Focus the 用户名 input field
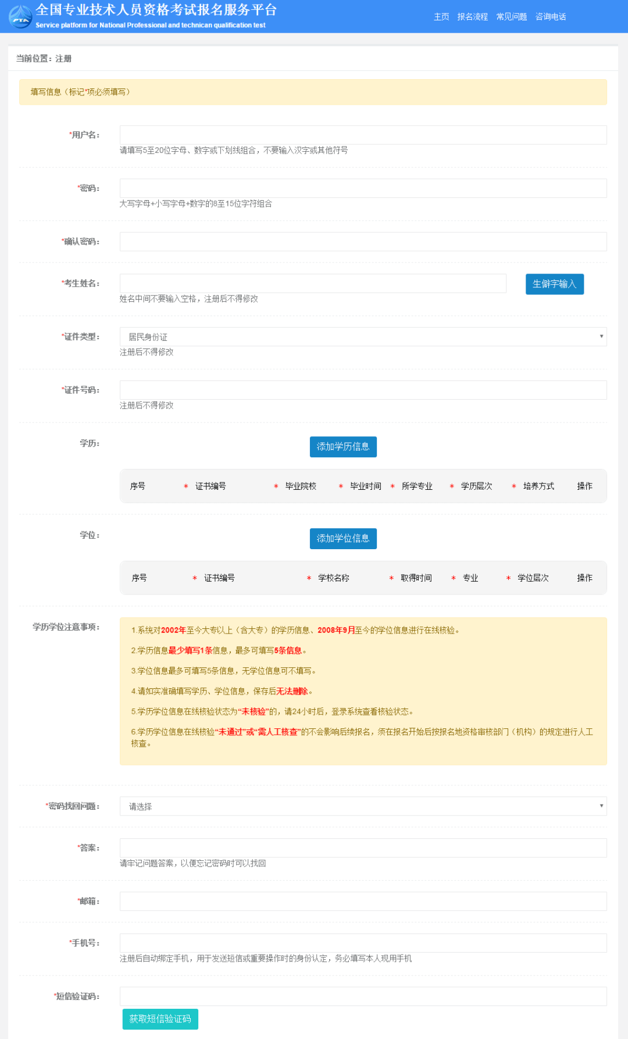Screen dimensions: 628x1039 (x=363, y=135)
